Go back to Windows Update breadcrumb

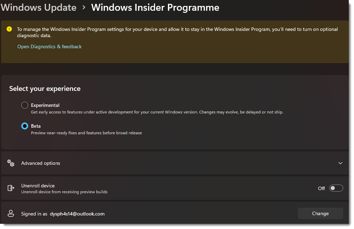(x=38, y=7)
